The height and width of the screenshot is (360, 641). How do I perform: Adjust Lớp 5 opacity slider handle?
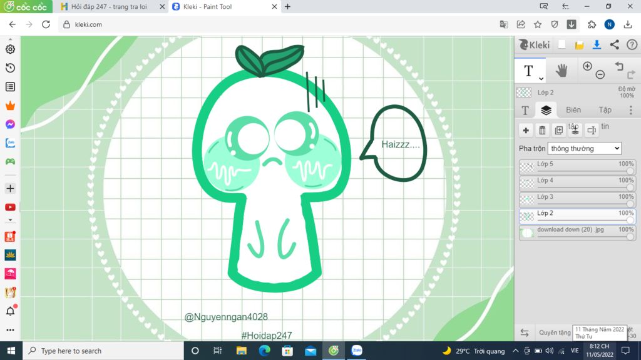click(x=630, y=171)
